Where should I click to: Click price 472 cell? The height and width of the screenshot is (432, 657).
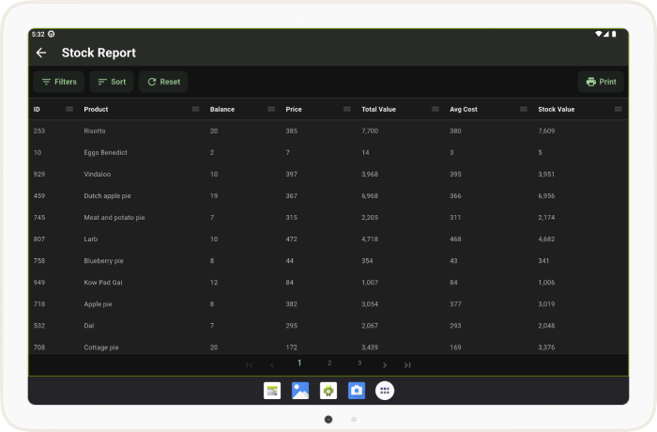291,239
